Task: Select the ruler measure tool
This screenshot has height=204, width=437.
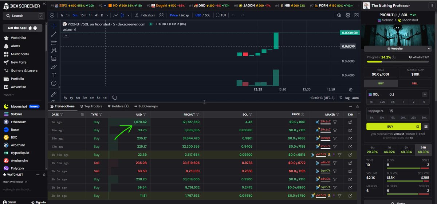Action: click(54, 94)
